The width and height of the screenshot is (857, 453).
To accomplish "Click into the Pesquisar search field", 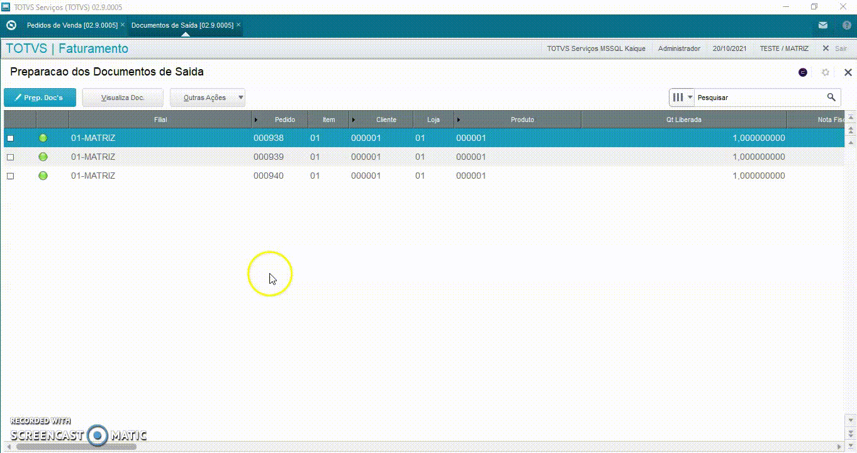I will pyautogui.click(x=759, y=98).
